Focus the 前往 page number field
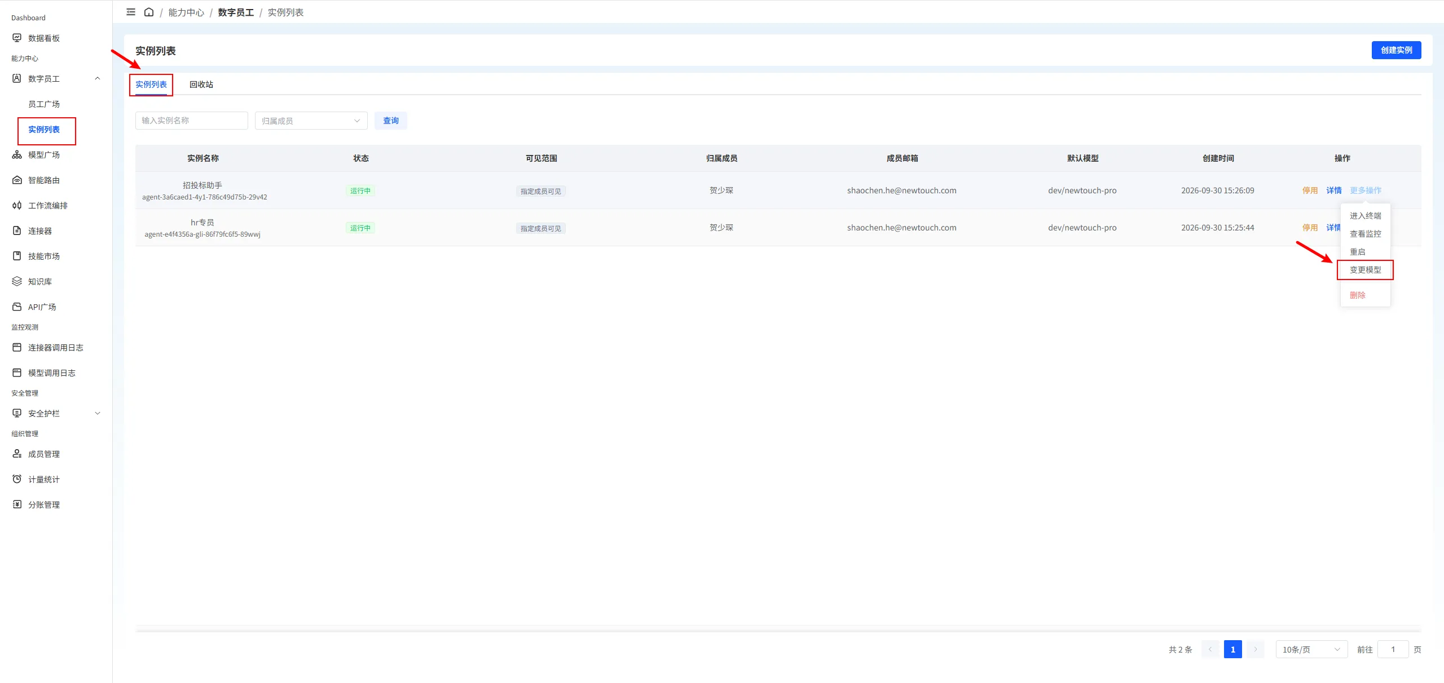The height and width of the screenshot is (683, 1444). pos(1393,649)
